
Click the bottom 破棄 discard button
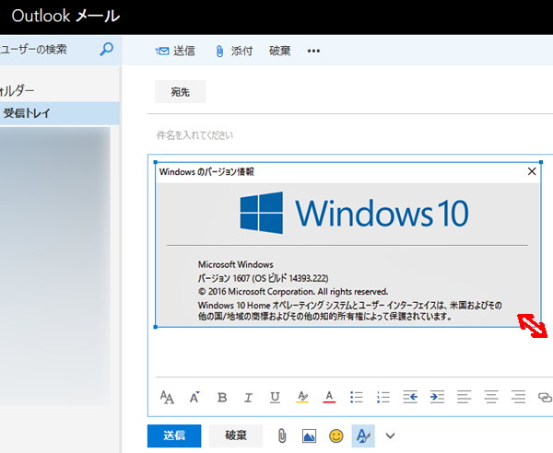coord(236,436)
